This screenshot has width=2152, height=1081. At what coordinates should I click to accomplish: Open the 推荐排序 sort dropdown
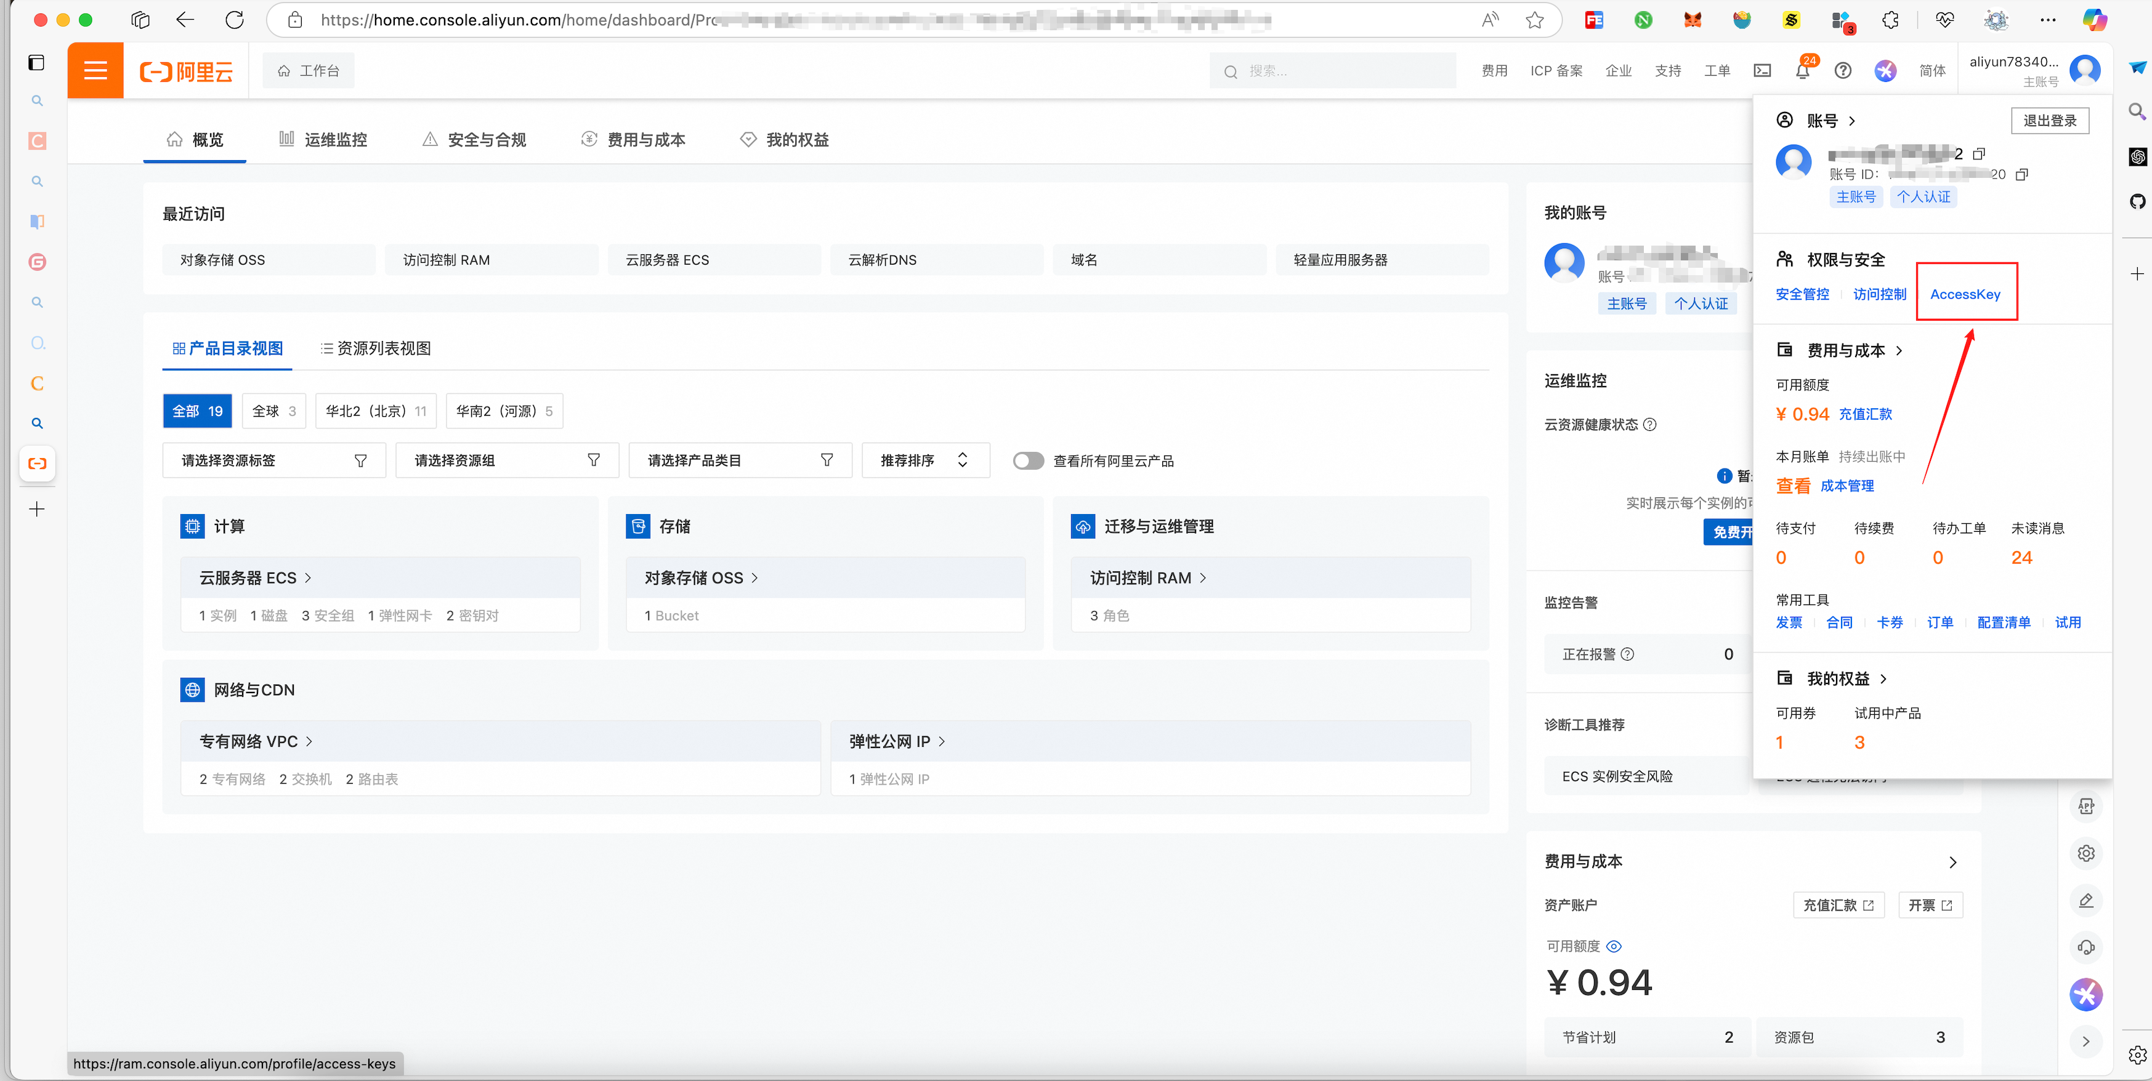click(926, 460)
